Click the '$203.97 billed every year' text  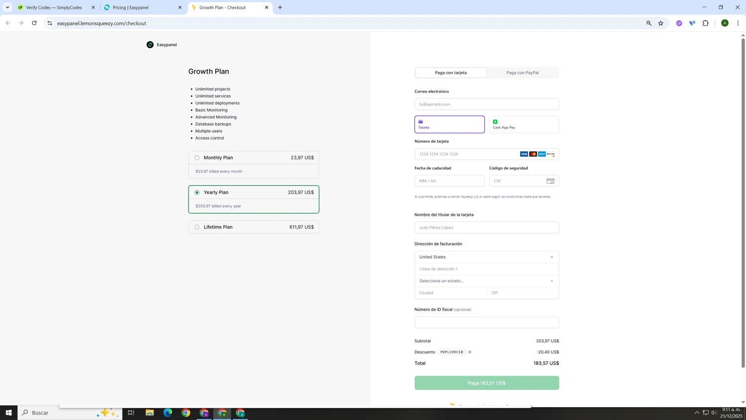218,206
